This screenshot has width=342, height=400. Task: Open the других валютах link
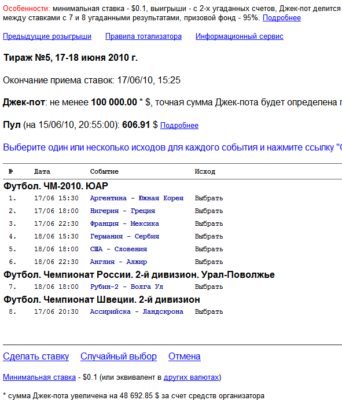[x=192, y=377]
